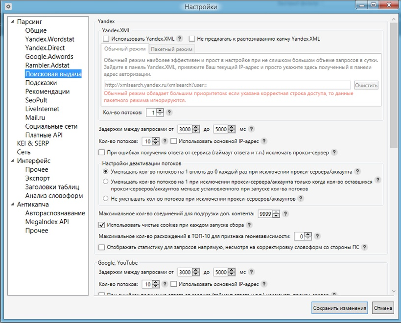Click Отмена button
The width and height of the screenshot is (401, 323).
point(383,308)
